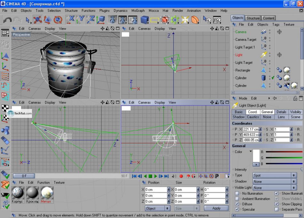Open the Shadow dropdown set to None

coord(275,181)
